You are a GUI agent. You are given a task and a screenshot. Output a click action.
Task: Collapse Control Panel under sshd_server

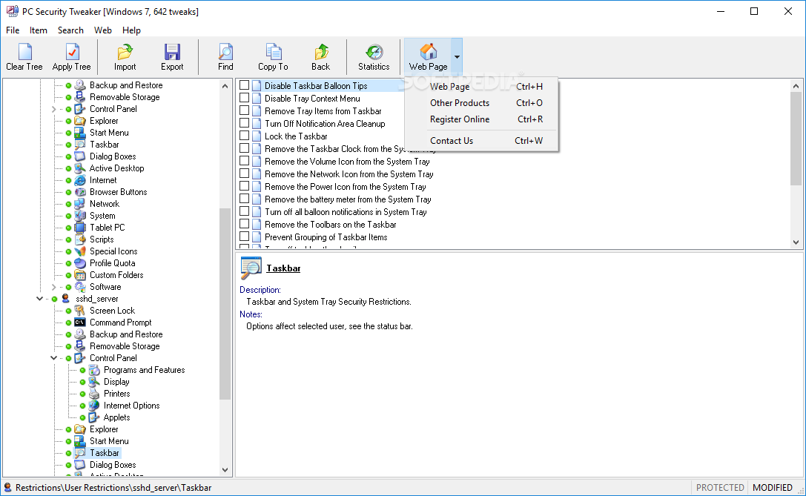53,358
